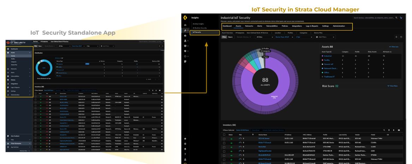
Task: Open the column chooser icon above Strata inventory
Action: [399, 130]
